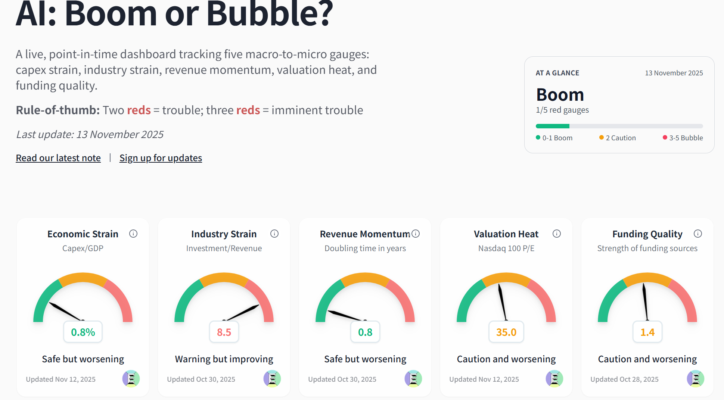724x400 pixels.
Task: Click the Boom status heading
Action: (560, 95)
